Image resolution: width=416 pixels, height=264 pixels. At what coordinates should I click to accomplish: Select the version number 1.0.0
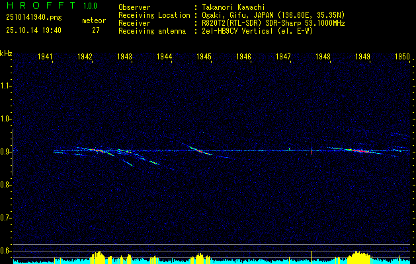point(90,6)
